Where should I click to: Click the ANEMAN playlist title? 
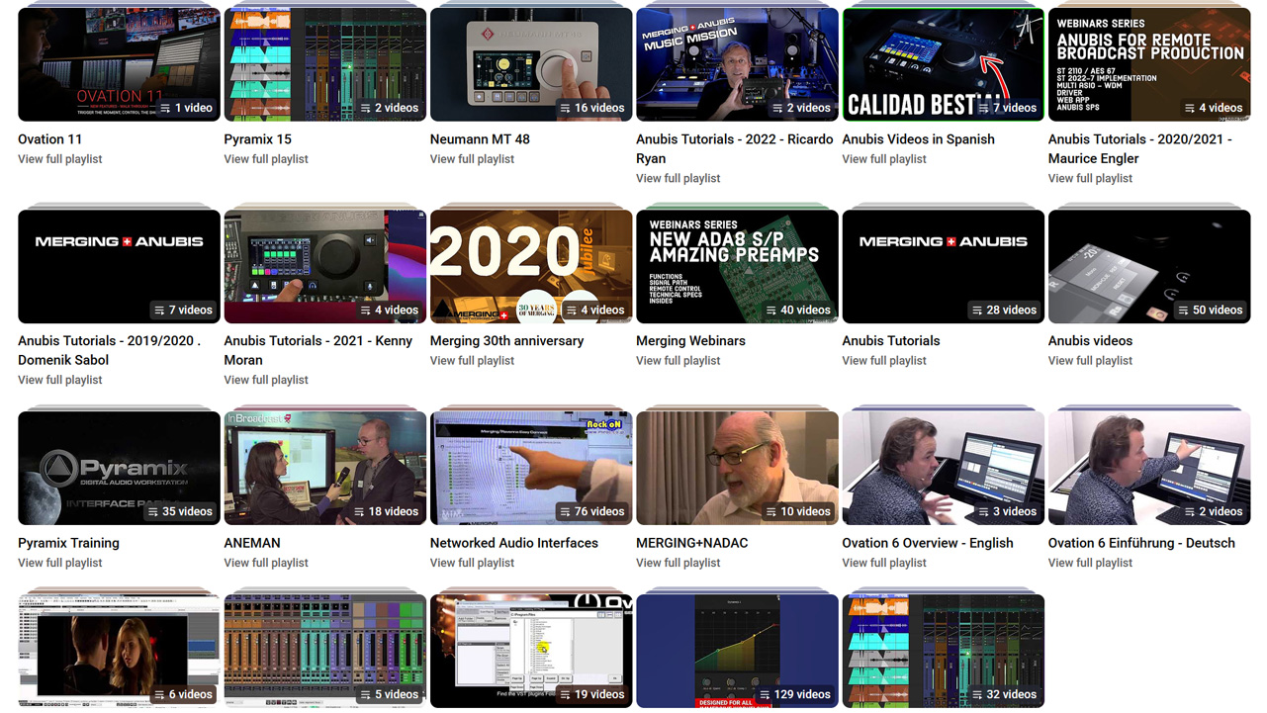pyautogui.click(x=252, y=543)
